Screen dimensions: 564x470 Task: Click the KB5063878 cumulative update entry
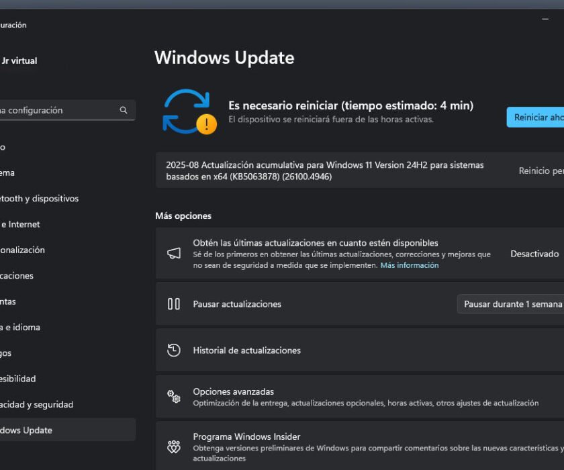(x=360, y=170)
